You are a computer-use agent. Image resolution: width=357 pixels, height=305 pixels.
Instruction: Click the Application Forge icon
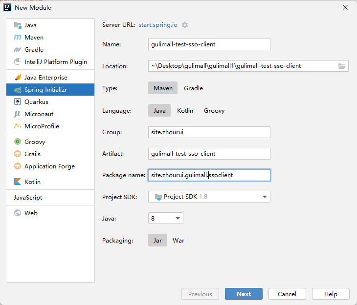(18, 166)
